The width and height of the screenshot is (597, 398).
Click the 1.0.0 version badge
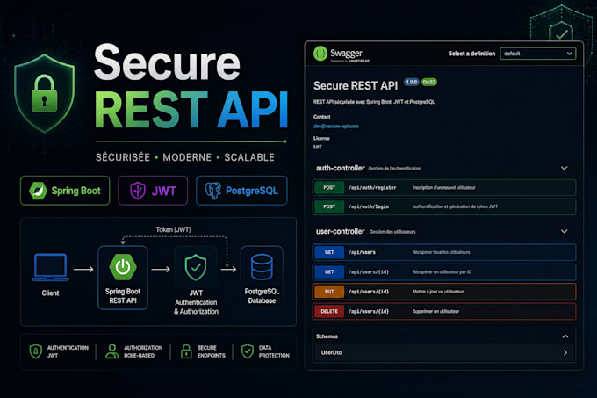[x=411, y=82]
